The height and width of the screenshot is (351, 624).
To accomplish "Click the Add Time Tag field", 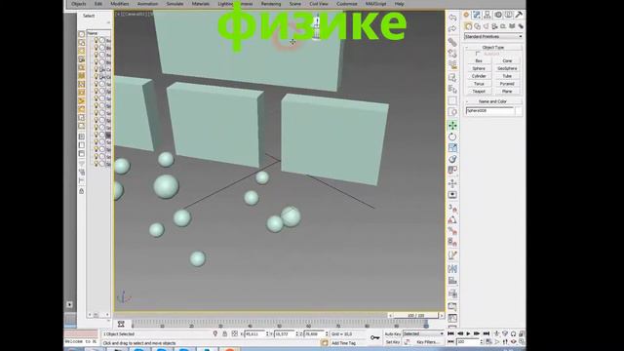I will (x=343, y=342).
